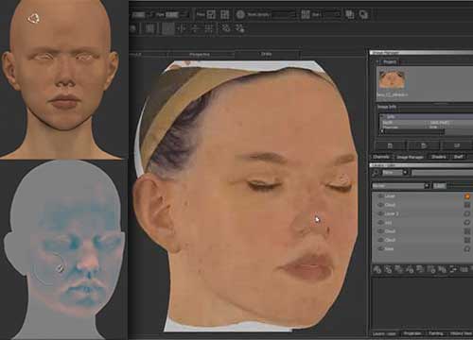The image size is (473, 340).
Task: Click the four-pane grid layout icon in toolbar
Action: pyautogui.click(x=225, y=14)
